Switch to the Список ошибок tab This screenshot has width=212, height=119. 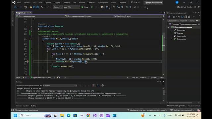[x=23, y=106]
